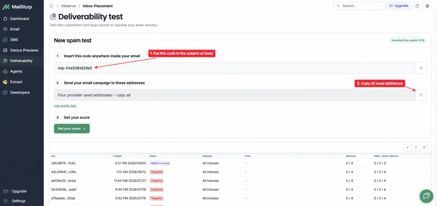Click the Status column header

pos(153,156)
